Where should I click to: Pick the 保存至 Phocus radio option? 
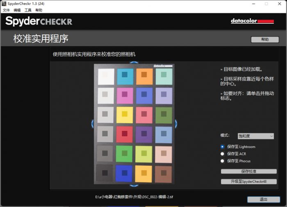pyautogui.click(x=223, y=161)
